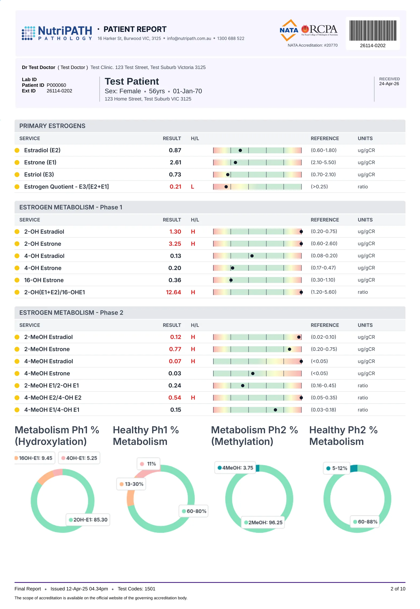Click the Issued 12-Apr-25 04.34pm footer text
This screenshot has width=420, height=609.
point(79,589)
